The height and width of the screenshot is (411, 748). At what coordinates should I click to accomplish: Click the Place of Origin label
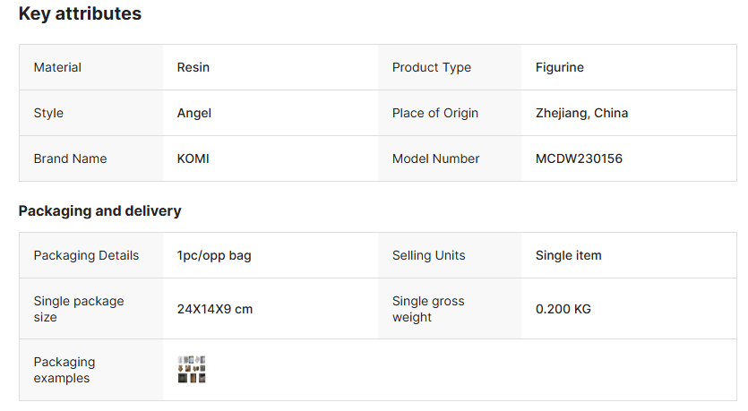click(x=434, y=113)
